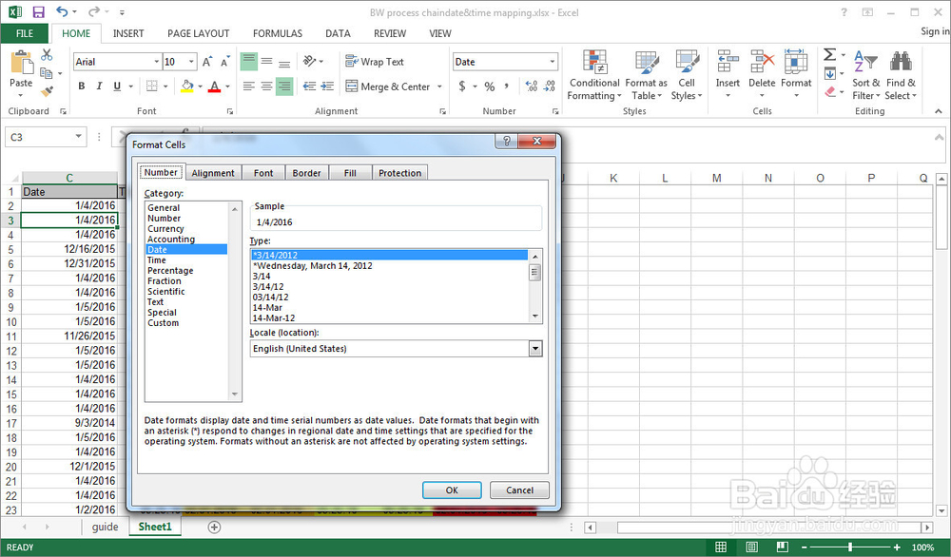Click the Fill Color paint bucket
The image size is (951, 557).
click(x=187, y=86)
